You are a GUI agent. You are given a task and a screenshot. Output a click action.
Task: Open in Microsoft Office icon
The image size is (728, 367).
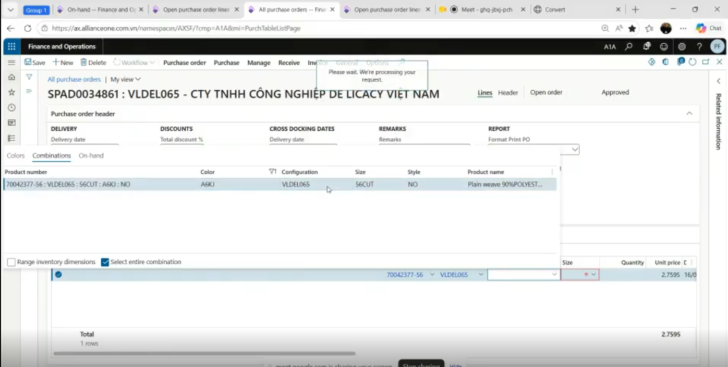click(x=666, y=62)
